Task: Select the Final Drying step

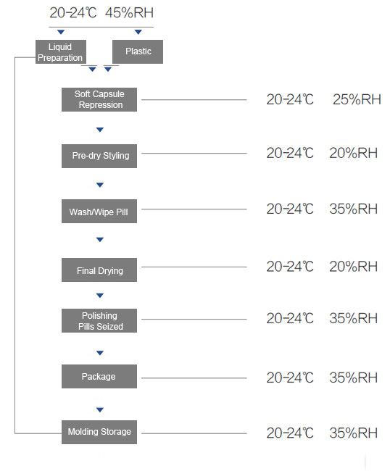Action: (99, 270)
